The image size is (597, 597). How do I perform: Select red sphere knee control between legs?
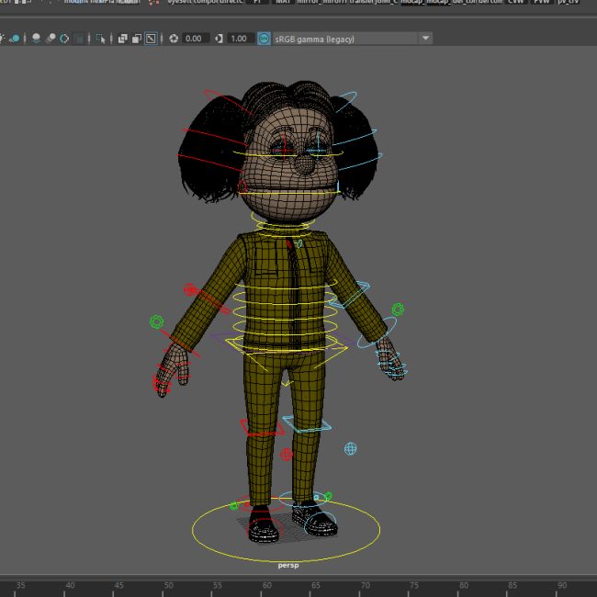pos(287,454)
